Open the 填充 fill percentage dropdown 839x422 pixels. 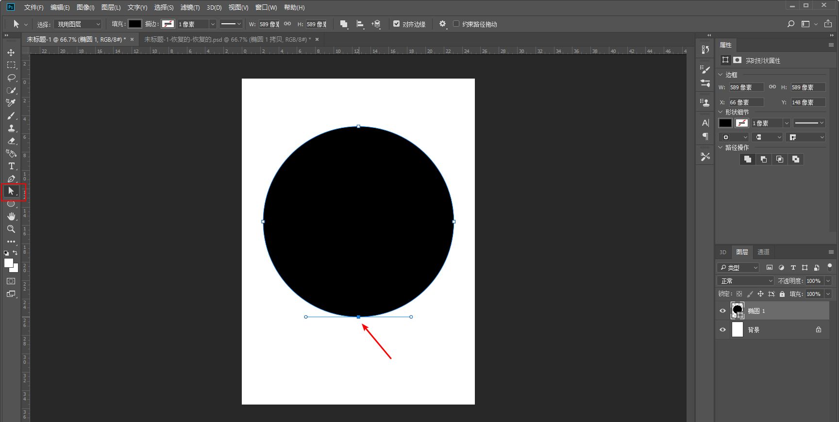click(x=828, y=294)
